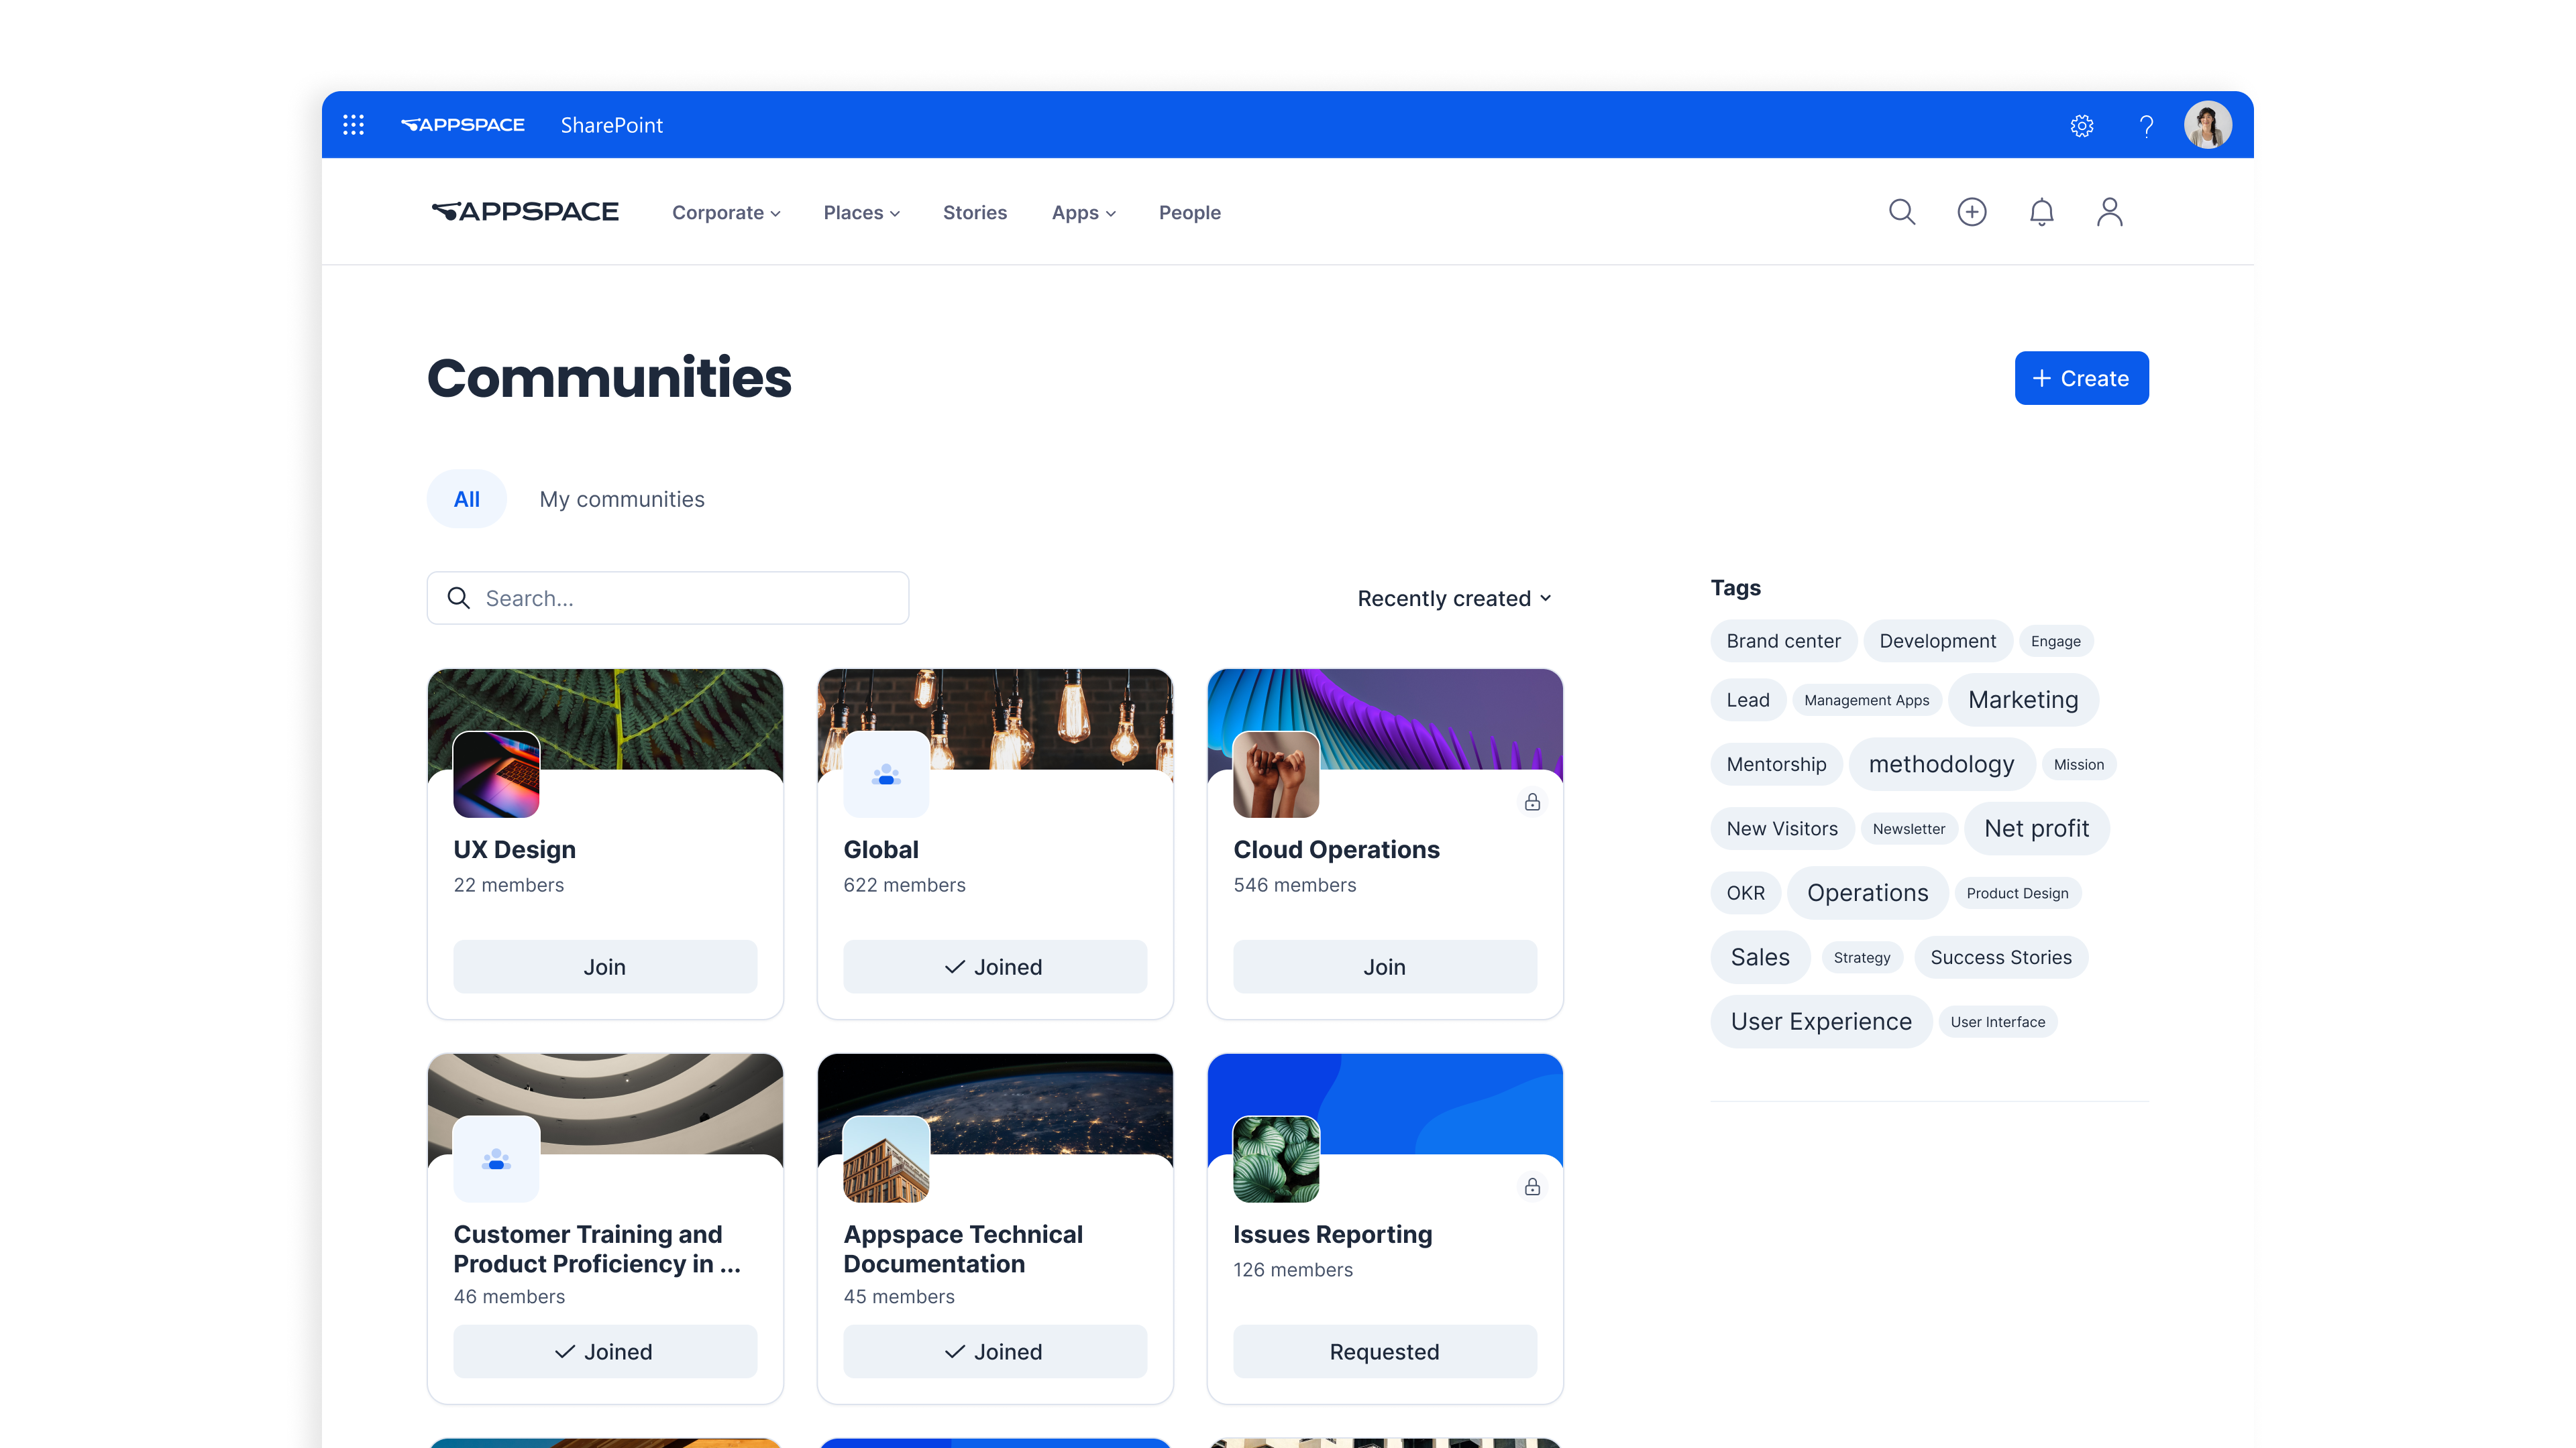Viewport: 2576px width, 1448px height.
Task: Join the UX Design community
Action: [605, 966]
